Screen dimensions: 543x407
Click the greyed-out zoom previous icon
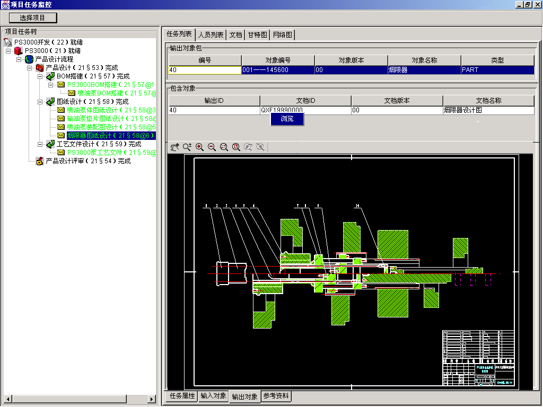point(248,147)
